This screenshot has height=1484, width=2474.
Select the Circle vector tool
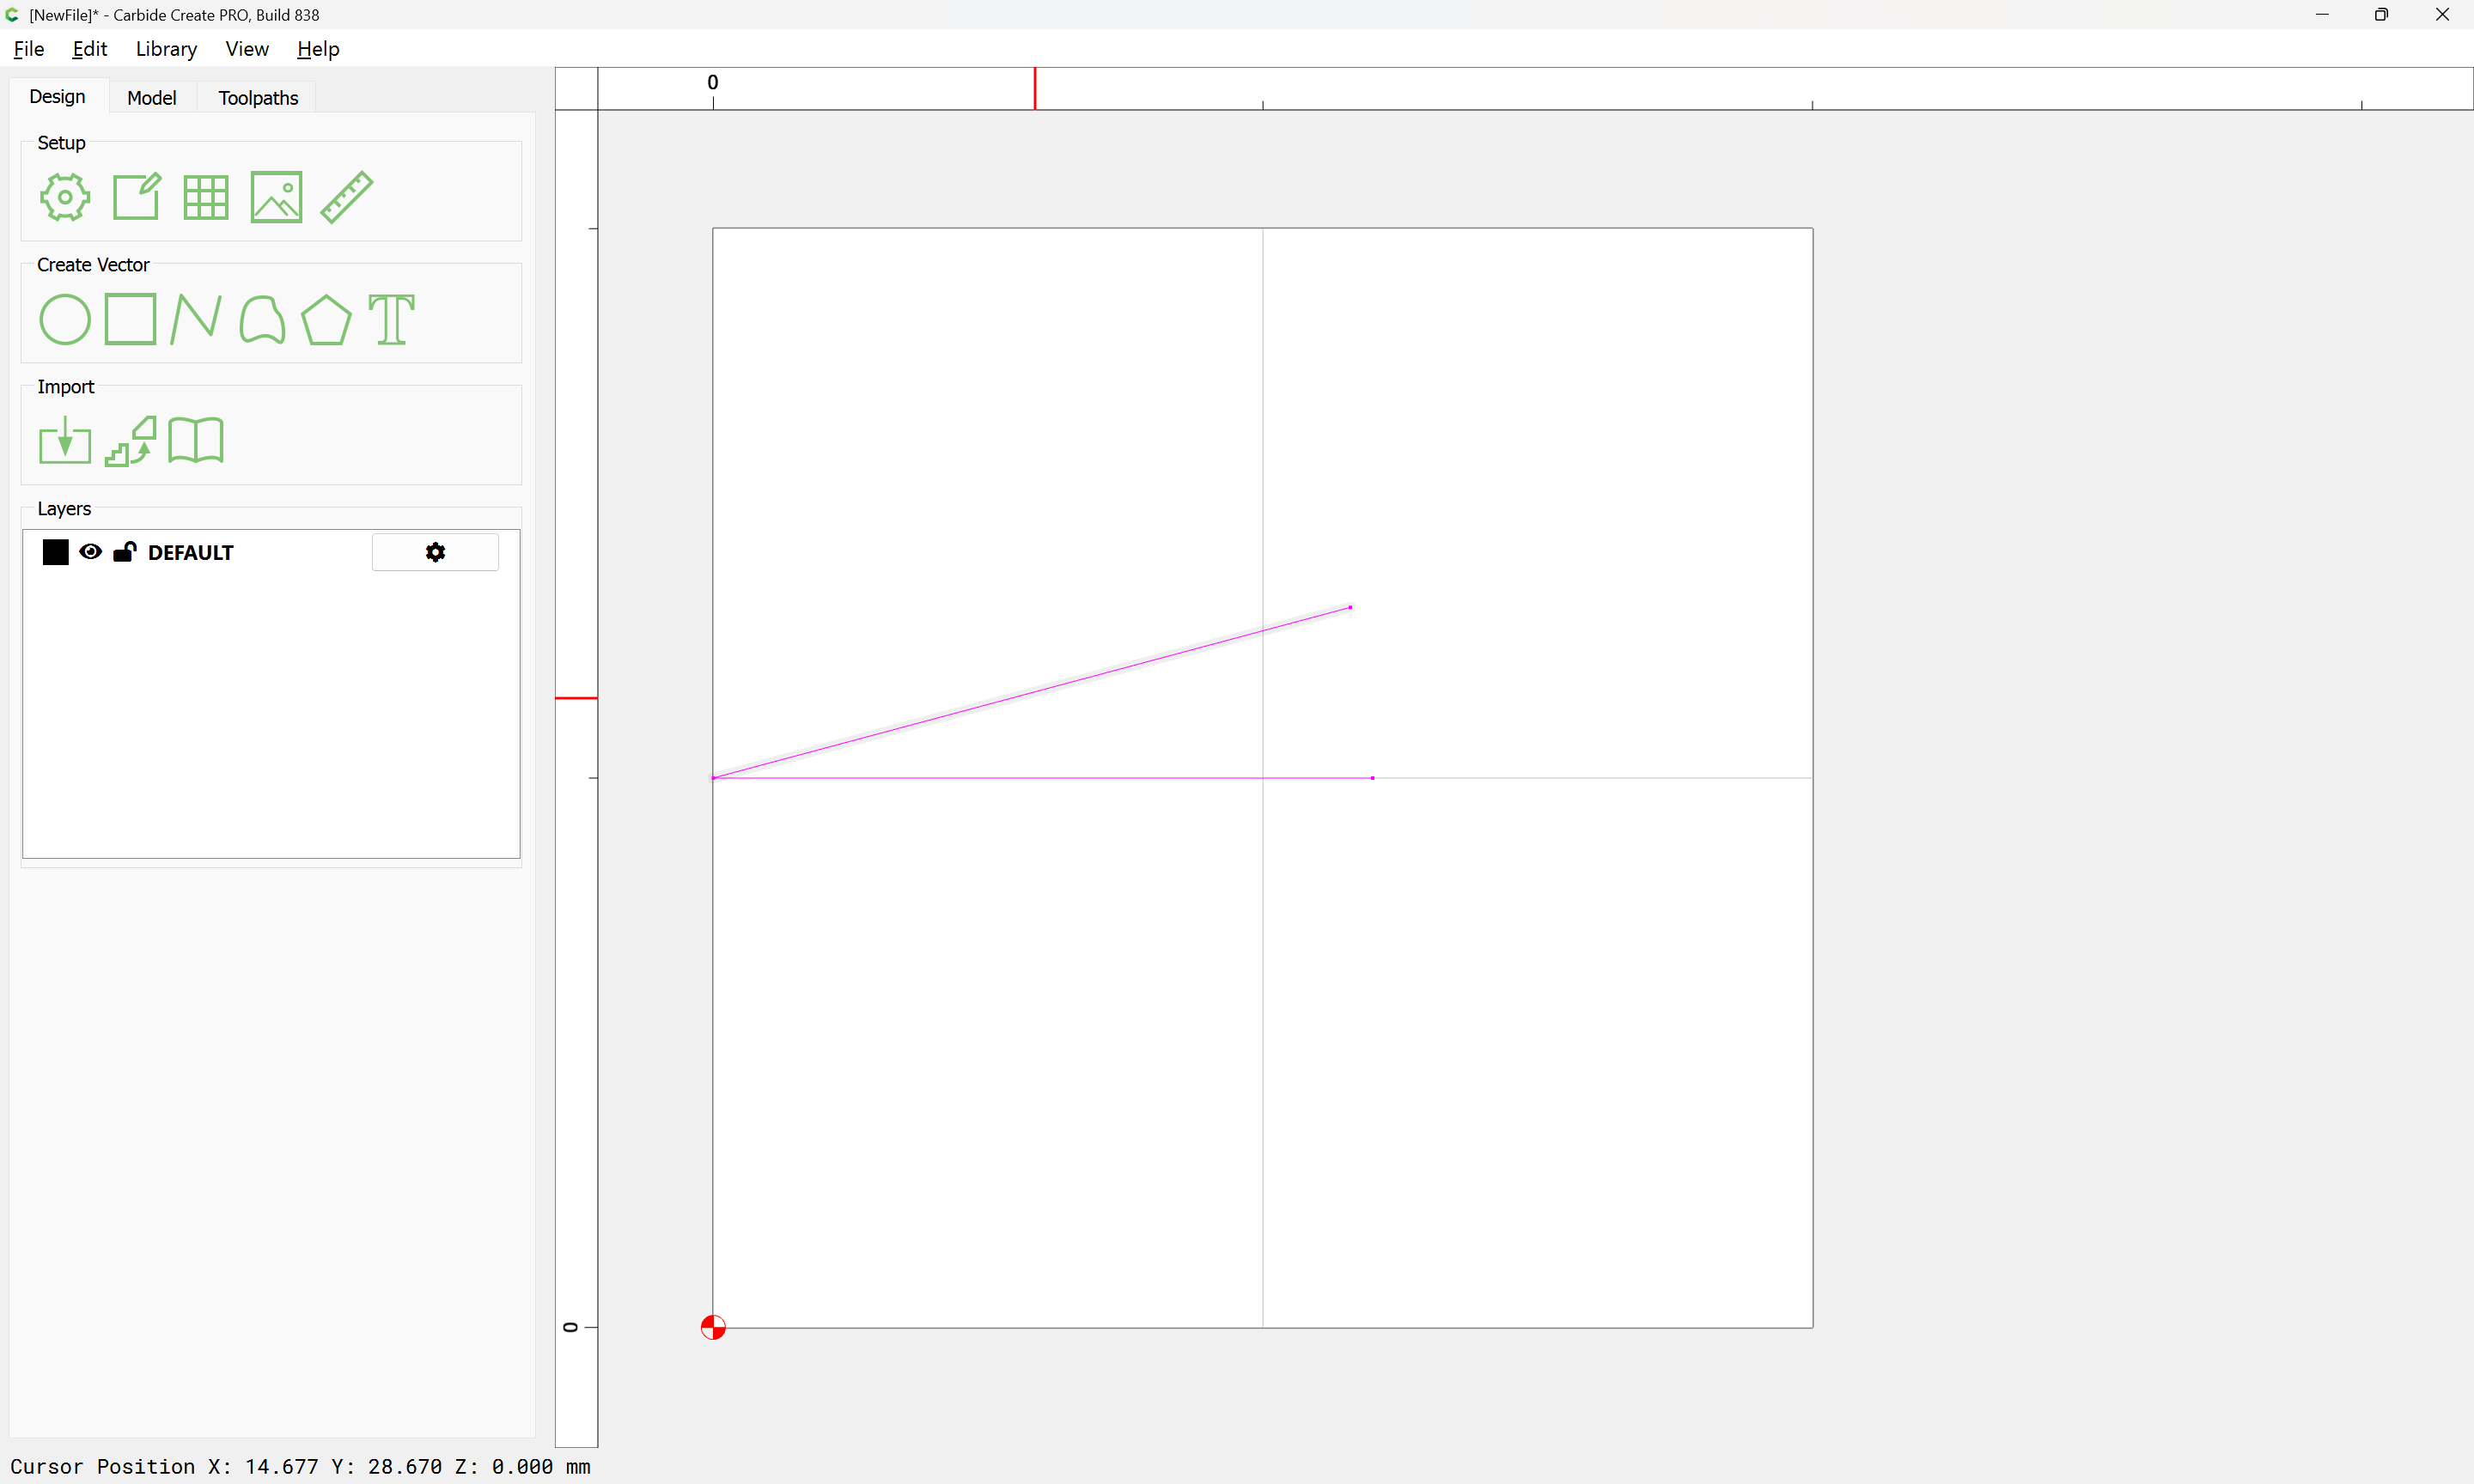click(65, 320)
